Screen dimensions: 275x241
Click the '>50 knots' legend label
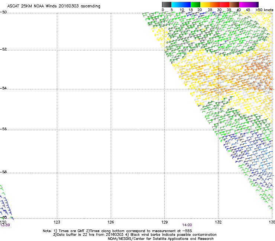click(x=264, y=10)
